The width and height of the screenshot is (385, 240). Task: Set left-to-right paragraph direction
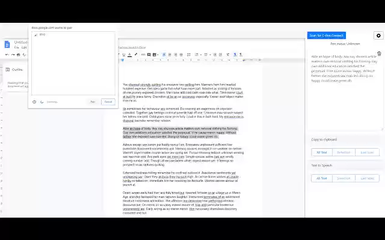click(x=235, y=55)
